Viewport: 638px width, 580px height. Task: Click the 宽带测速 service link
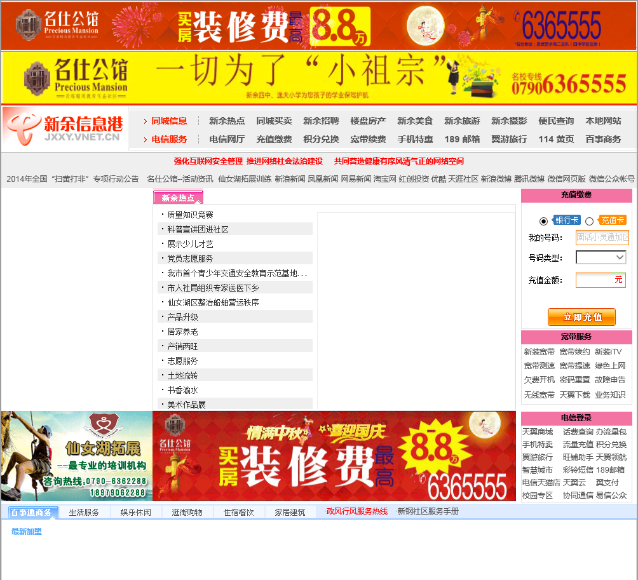(539, 366)
